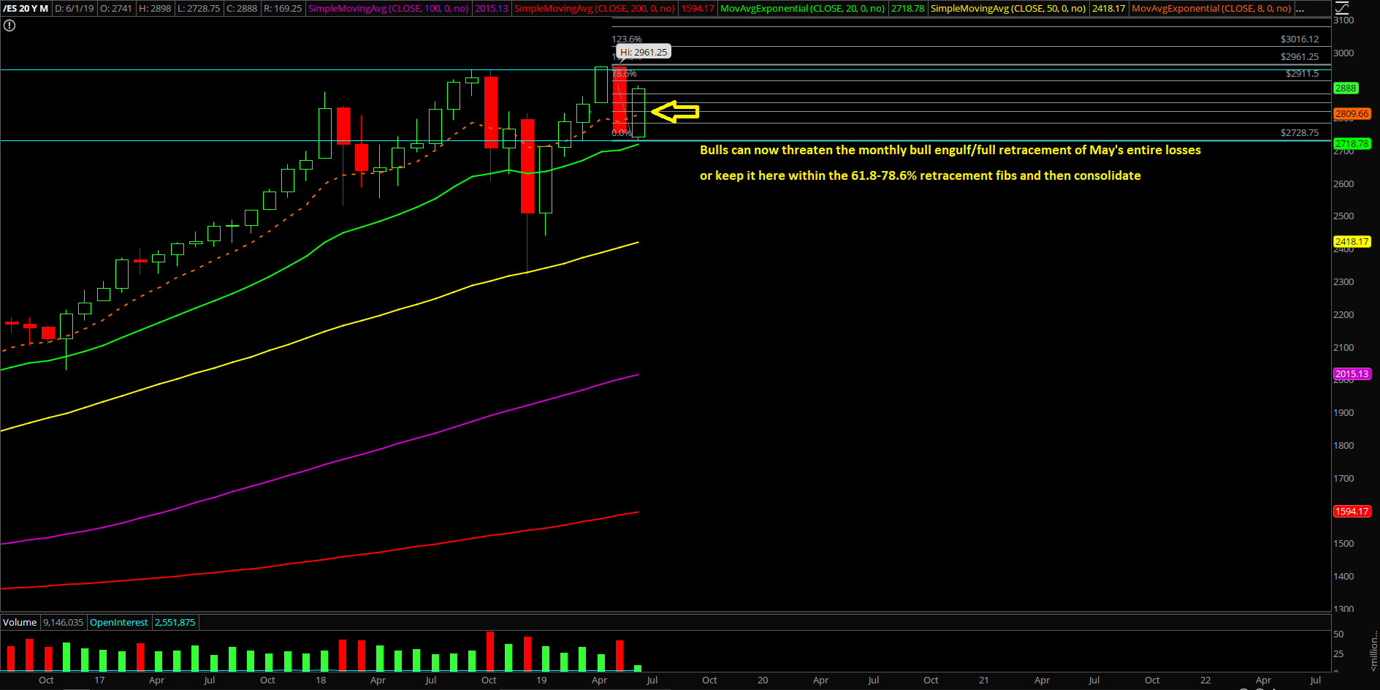
Task: Click the $3016.12 fib level label
Action: pyautogui.click(x=1300, y=39)
